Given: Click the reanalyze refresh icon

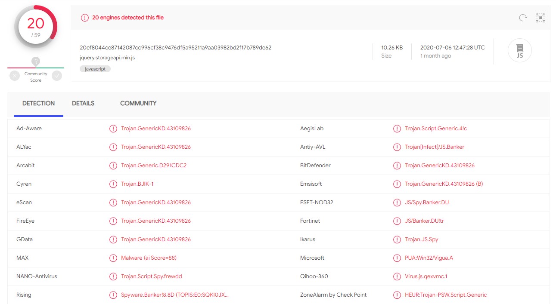Looking at the screenshot, I should click(523, 18).
